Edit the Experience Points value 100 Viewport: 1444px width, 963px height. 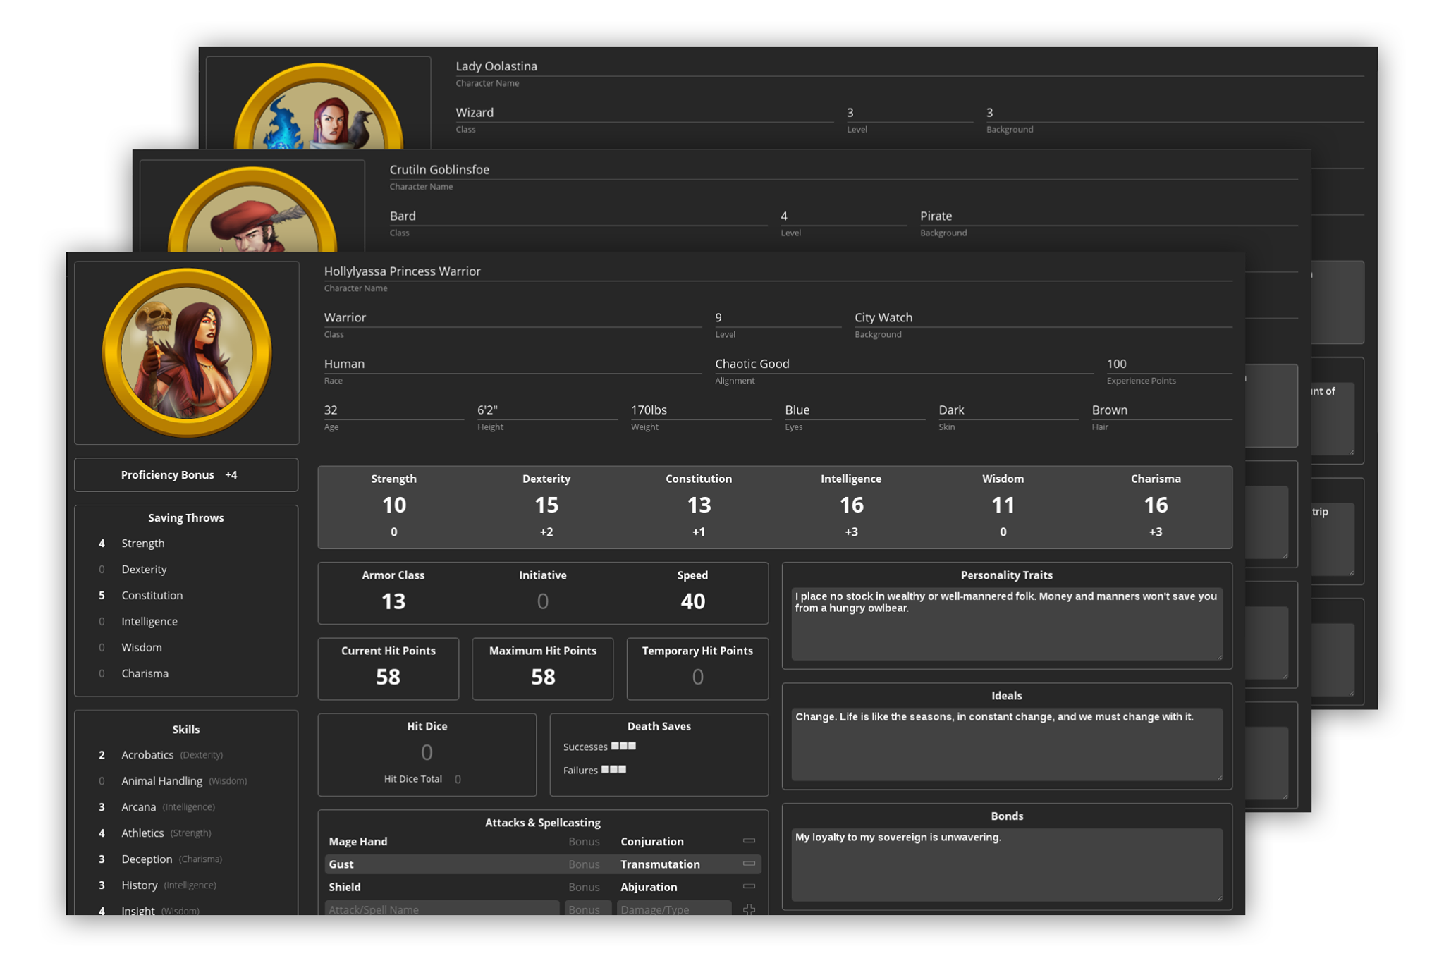[1169, 364]
